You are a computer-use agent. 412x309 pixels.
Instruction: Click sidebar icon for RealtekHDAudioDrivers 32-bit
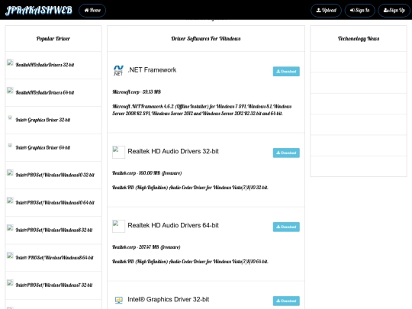(x=10, y=63)
